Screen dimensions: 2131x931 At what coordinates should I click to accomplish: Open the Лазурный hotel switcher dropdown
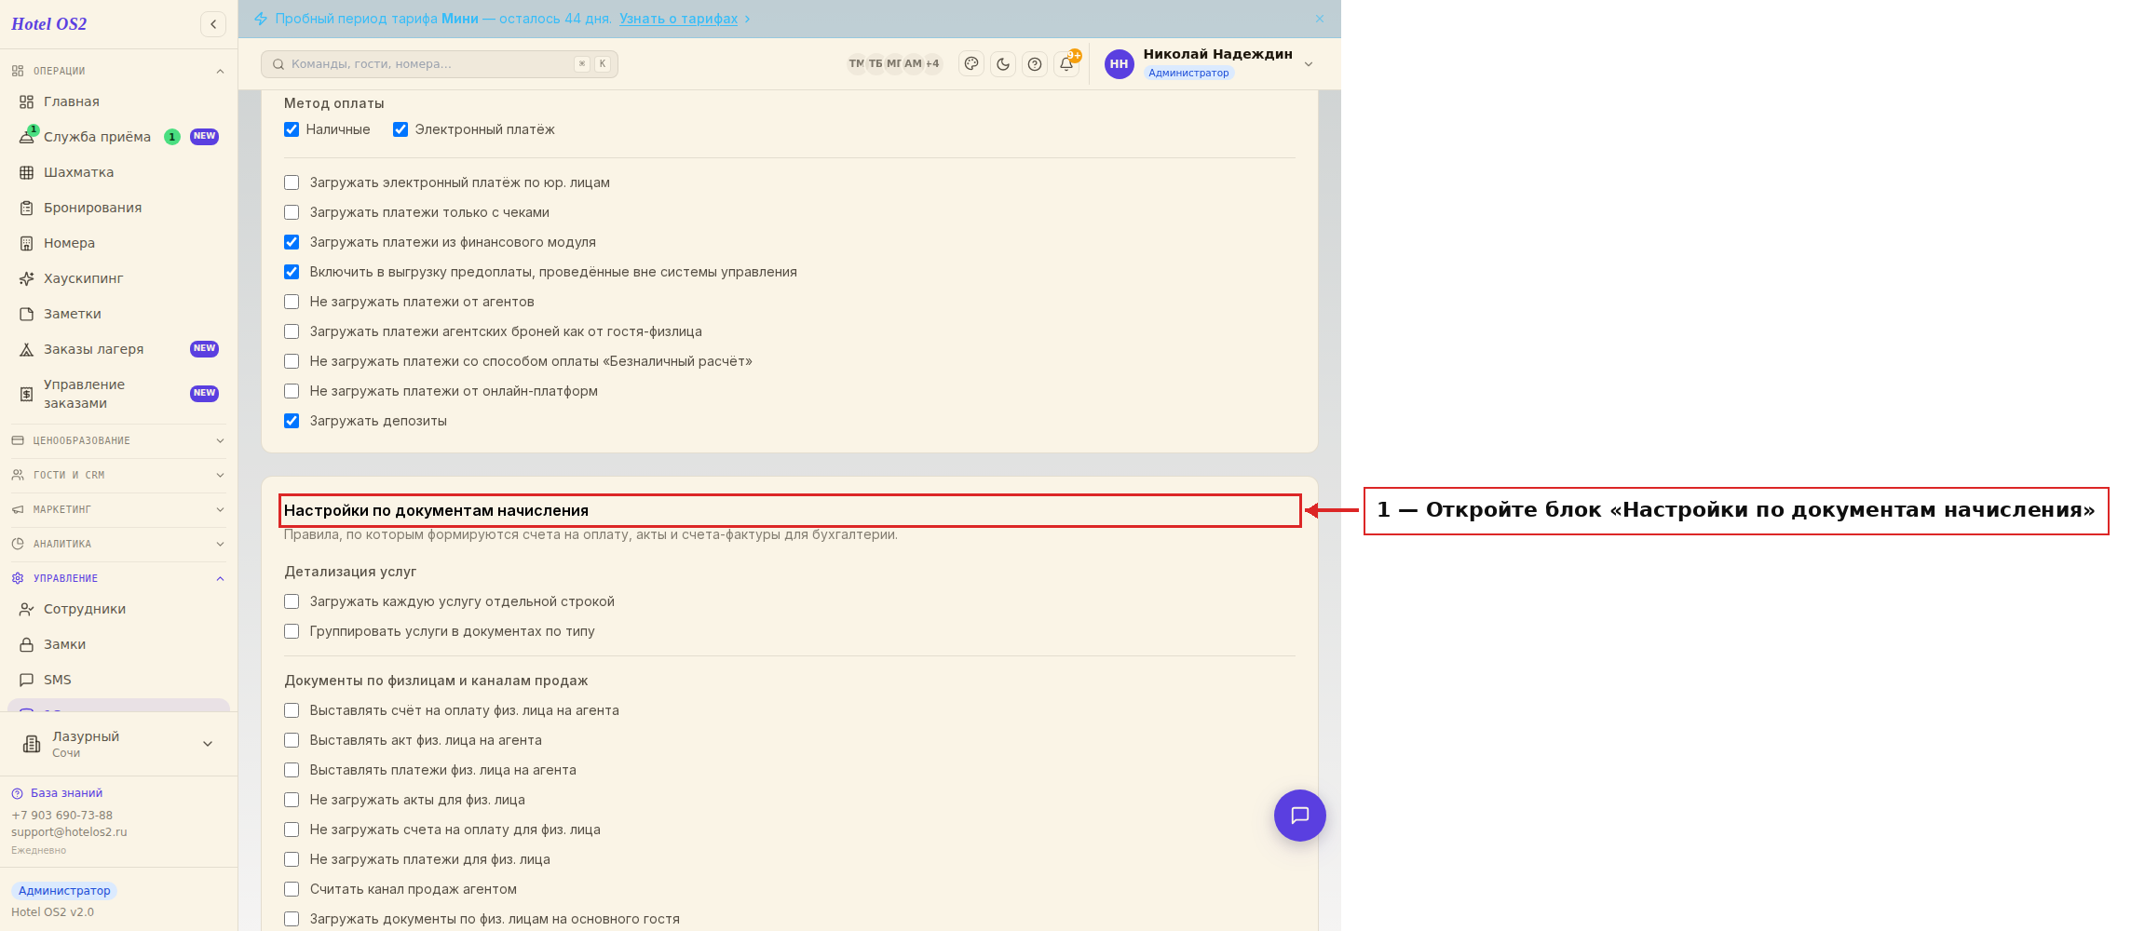118,744
